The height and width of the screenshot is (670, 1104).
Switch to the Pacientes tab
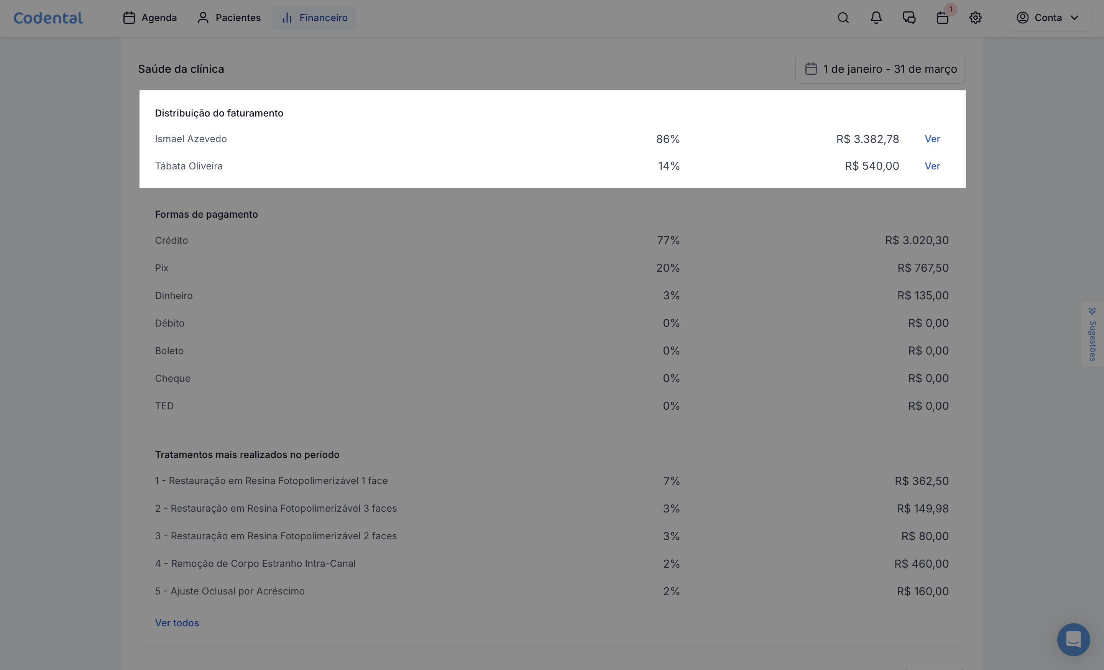click(229, 18)
